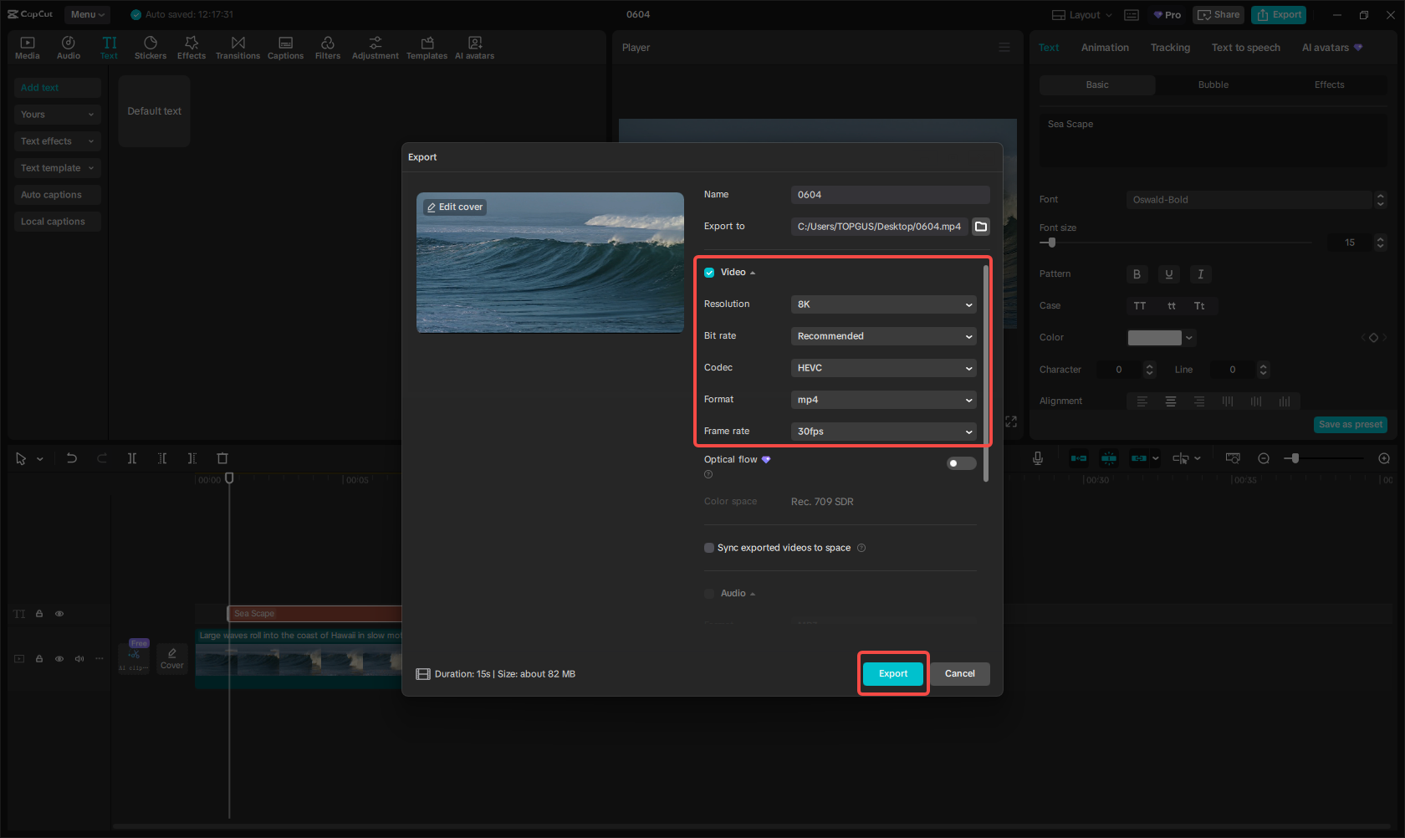The width and height of the screenshot is (1405, 838).
Task: Select the Transitions tool
Action: click(238, 46)
